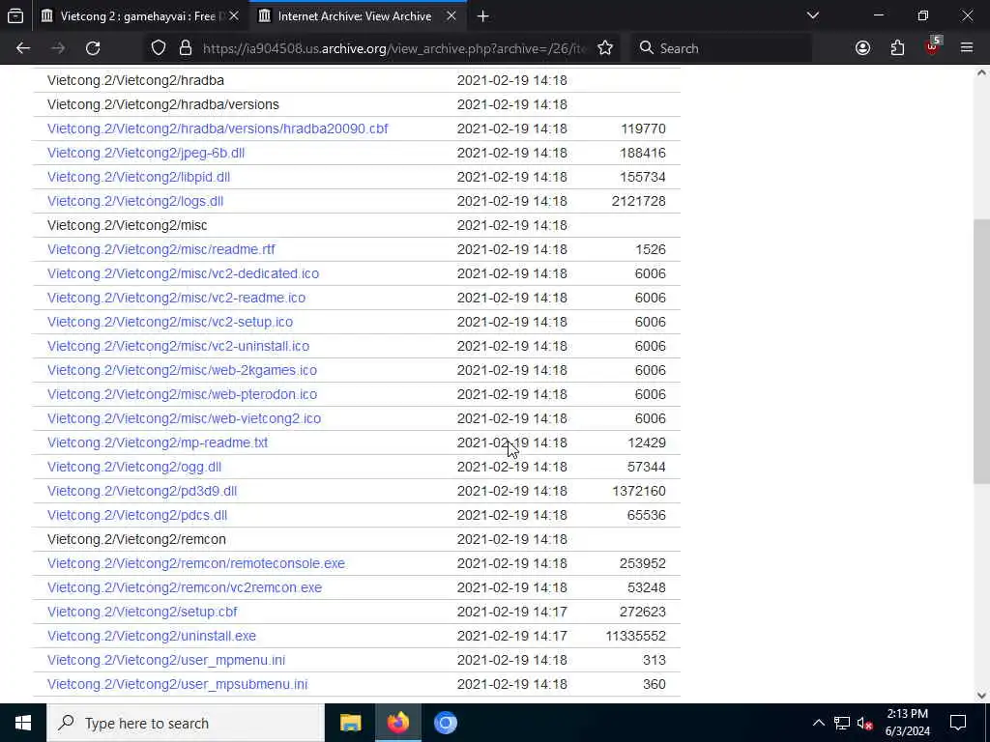The width and height of the screenshot is (990, 742).
Task: Open user_mpsubmenu.ini link
Action: click(178, 684)
